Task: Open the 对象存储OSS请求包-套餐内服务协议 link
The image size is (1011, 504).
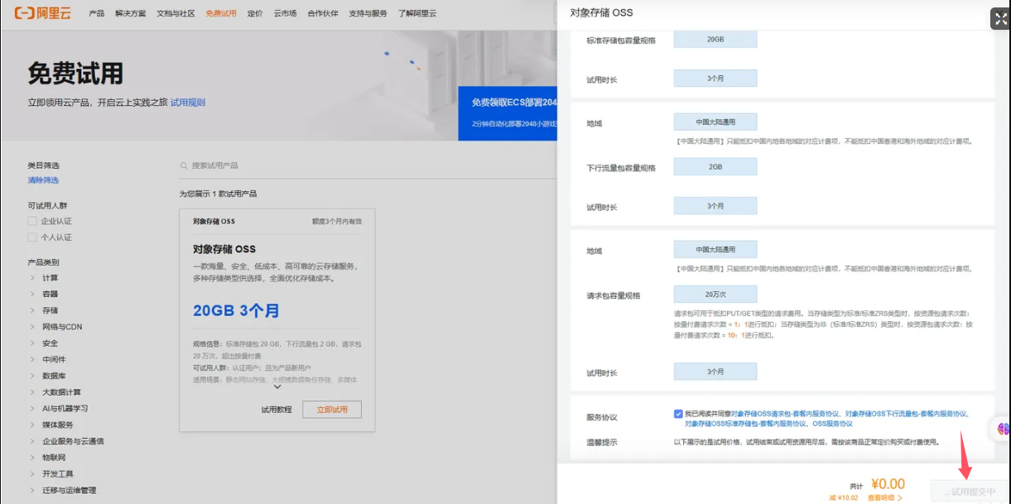Action: click(786, 414)
